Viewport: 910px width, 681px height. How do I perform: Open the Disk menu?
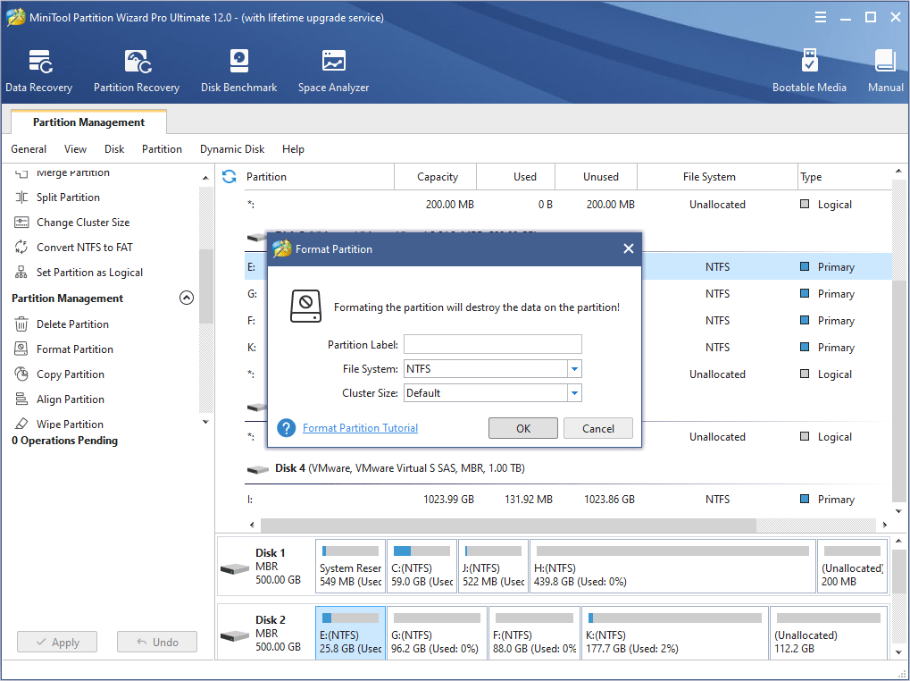(x=114, y=149)
